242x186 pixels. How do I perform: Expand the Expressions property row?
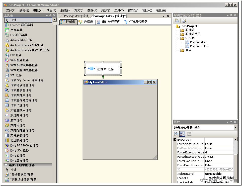(x=175, y=140)
